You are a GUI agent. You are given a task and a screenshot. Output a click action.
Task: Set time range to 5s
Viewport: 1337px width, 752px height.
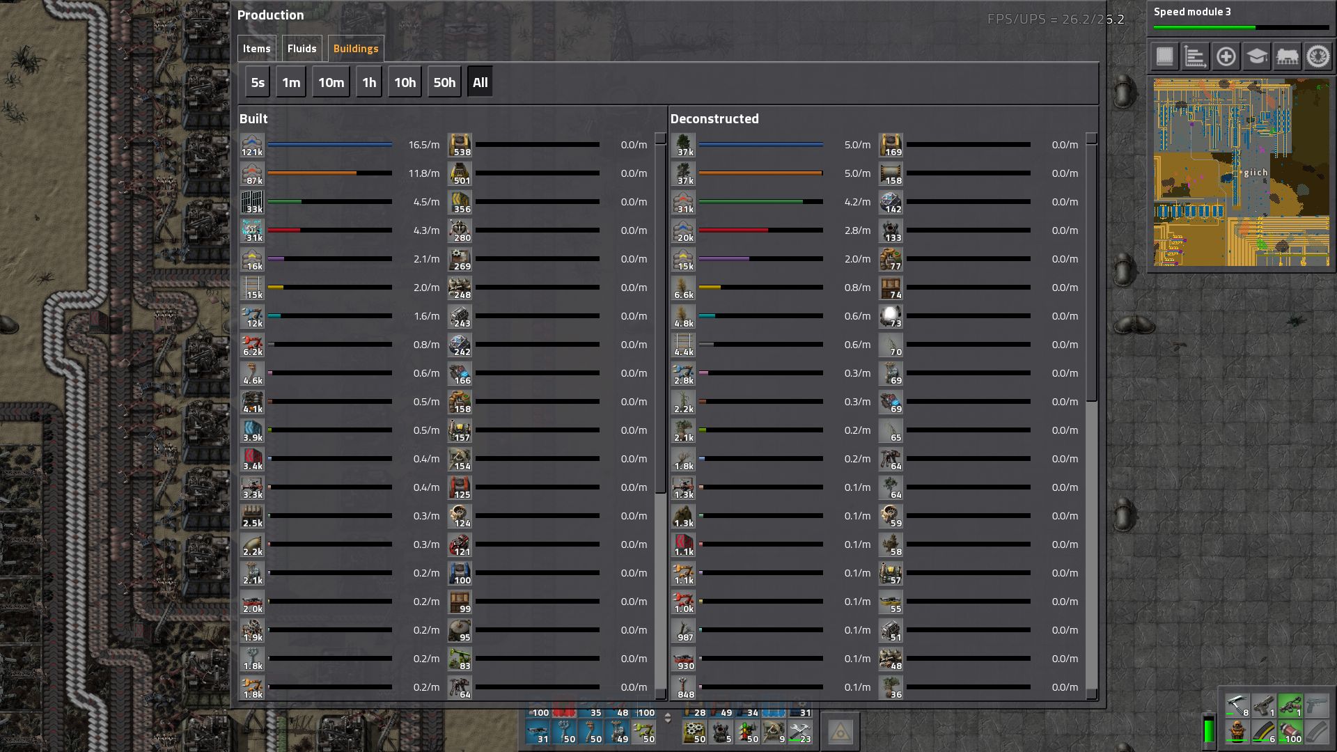click(x=258, y=82)
